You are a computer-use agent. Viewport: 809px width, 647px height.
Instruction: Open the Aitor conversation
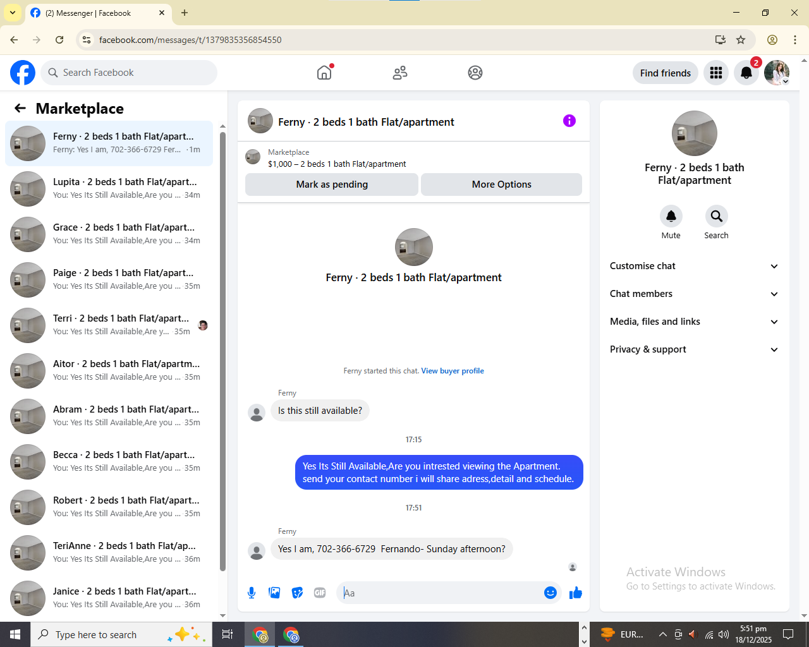click(x=109, y=371)
